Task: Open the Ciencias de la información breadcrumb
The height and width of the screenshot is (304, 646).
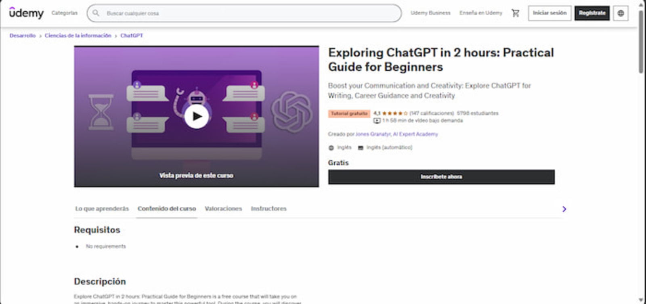Action: coord(78,36)
